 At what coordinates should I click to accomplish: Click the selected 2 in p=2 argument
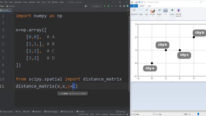[74, 86]
